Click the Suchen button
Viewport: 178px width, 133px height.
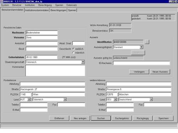tap(101, 118)
